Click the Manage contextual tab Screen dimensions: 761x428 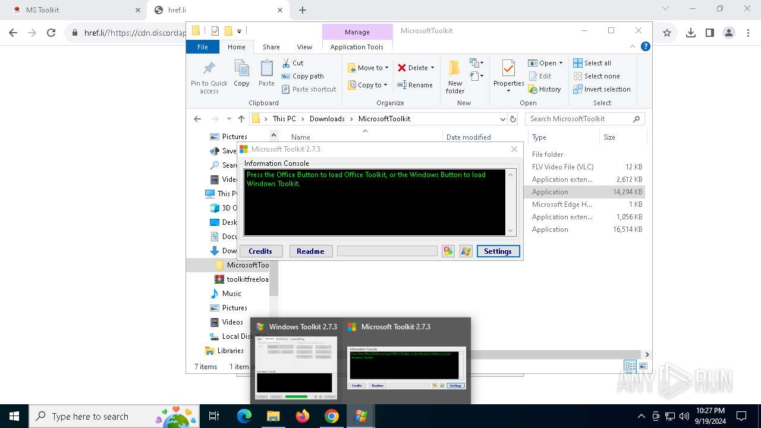[357, 32]
